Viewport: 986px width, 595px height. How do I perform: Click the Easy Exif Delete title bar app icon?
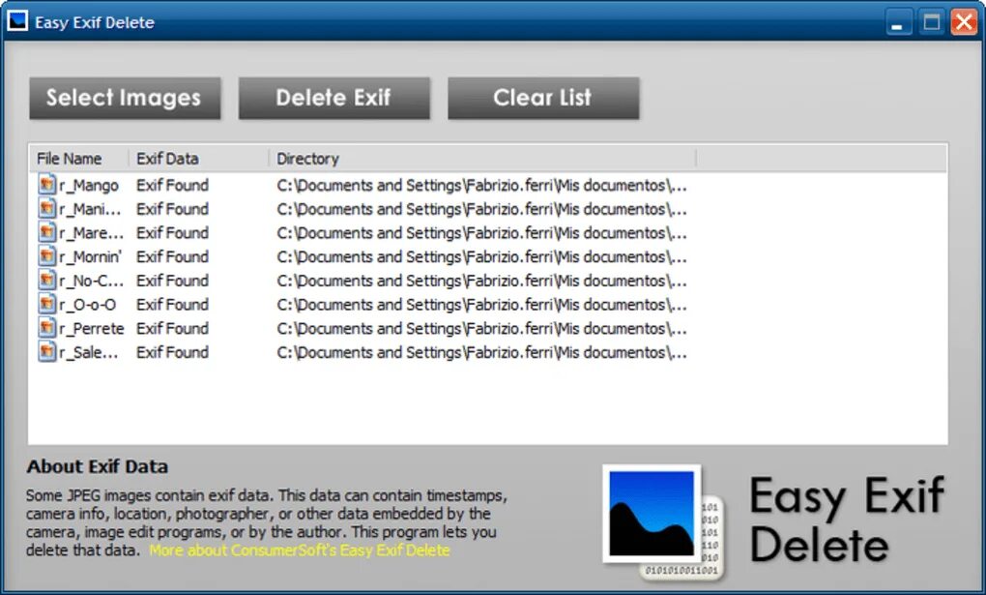17,21
